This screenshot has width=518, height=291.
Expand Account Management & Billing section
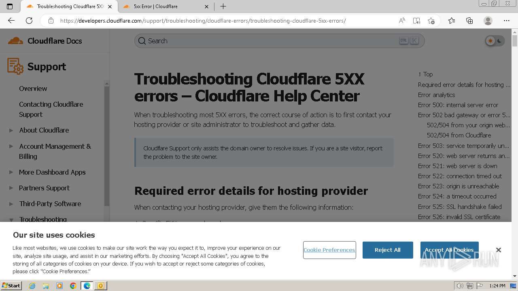[11, 146]
